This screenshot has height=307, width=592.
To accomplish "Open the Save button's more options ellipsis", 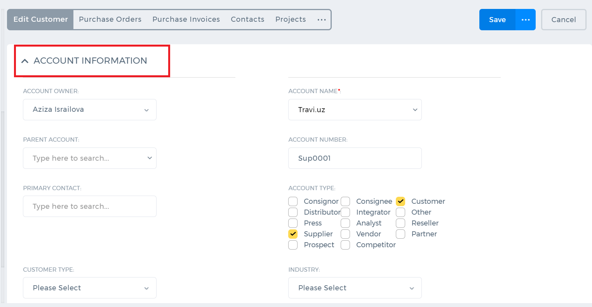I will point(526,20).
